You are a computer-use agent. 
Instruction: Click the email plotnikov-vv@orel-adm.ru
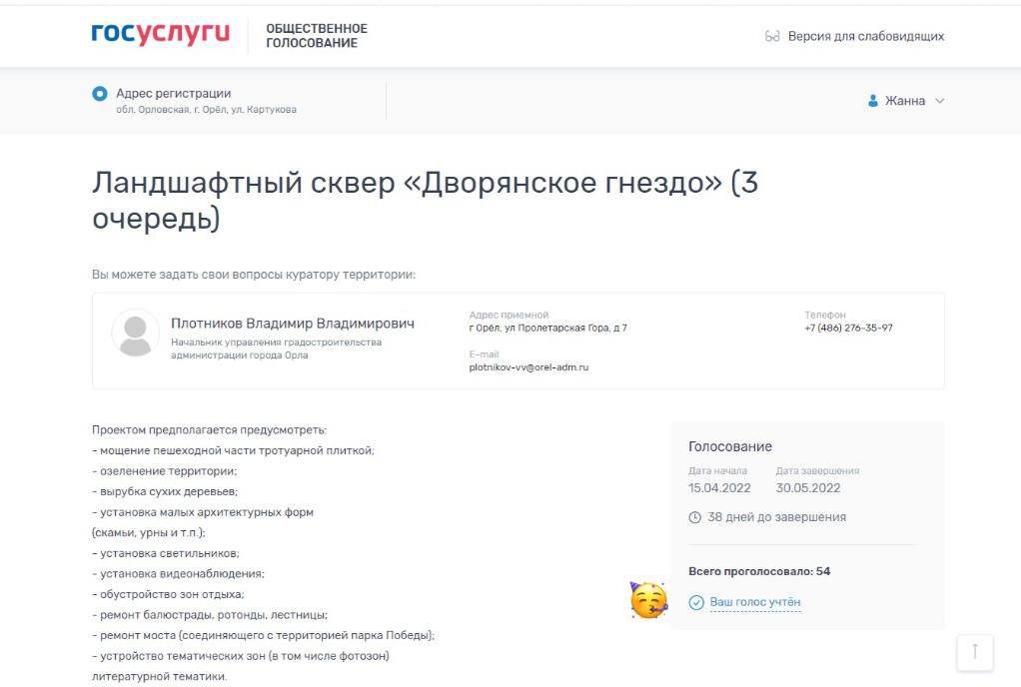[x=528, y=367]
